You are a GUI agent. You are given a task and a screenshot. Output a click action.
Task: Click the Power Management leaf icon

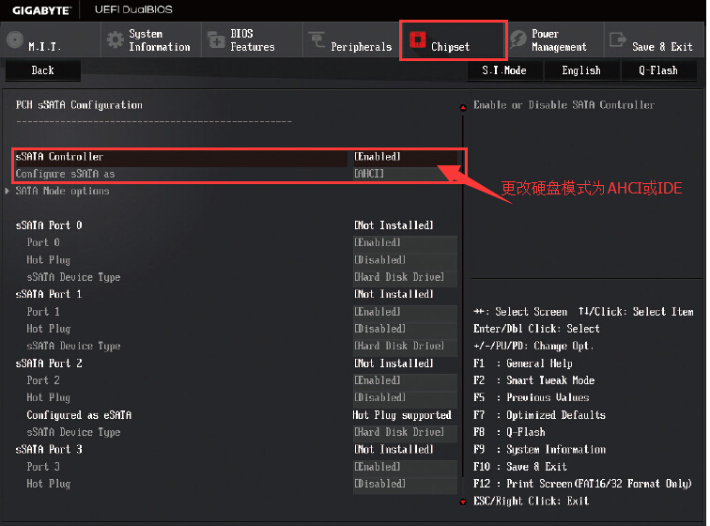coord(518,39)
